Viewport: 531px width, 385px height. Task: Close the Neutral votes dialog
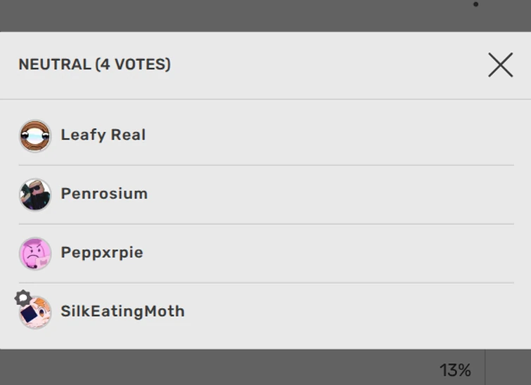click(500, 65)
